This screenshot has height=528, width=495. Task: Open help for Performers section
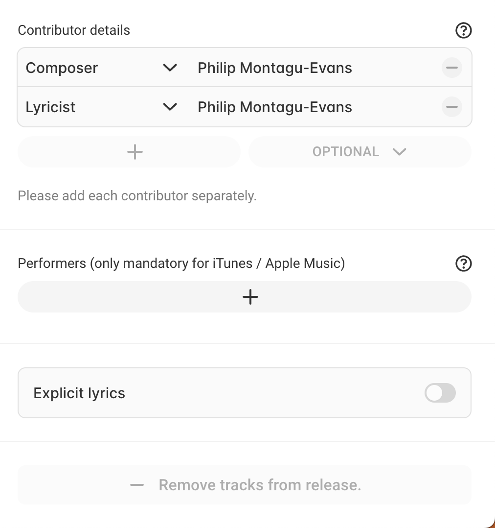pyautogui.click(x=463, y=264)
